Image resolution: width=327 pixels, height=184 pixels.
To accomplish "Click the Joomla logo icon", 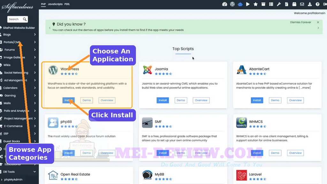I will coord(147,70).
